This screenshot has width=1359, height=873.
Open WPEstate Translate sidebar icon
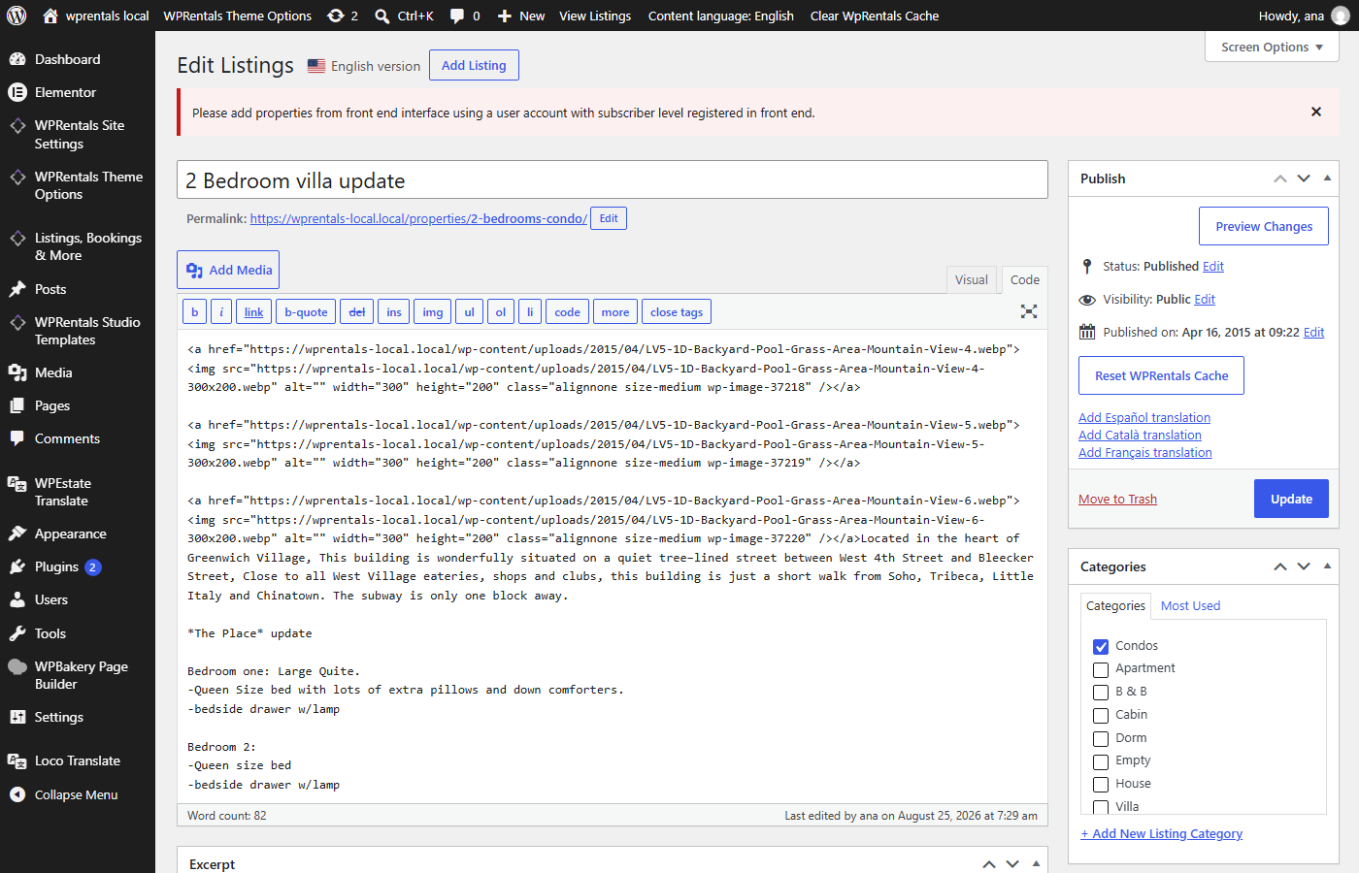tap(17, 483)
